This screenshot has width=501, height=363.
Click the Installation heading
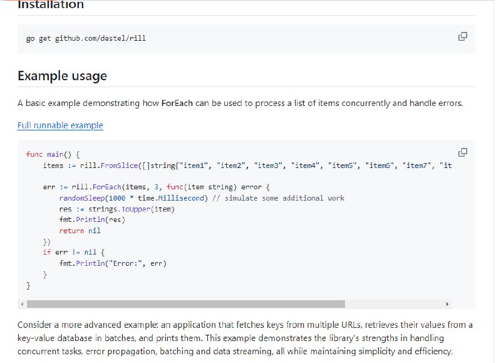coord(51,5)
